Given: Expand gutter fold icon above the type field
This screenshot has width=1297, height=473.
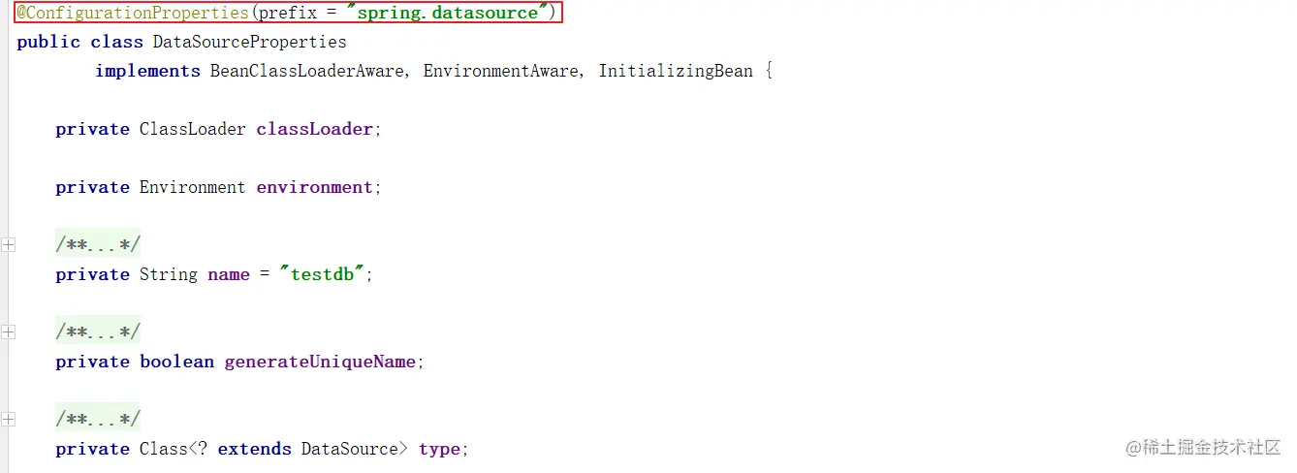Looking at the screenshot, I should pos(8,420).
